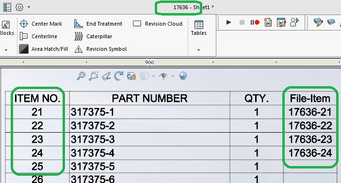Stop macro with square button
341x183 pixels.
point(242,22)
